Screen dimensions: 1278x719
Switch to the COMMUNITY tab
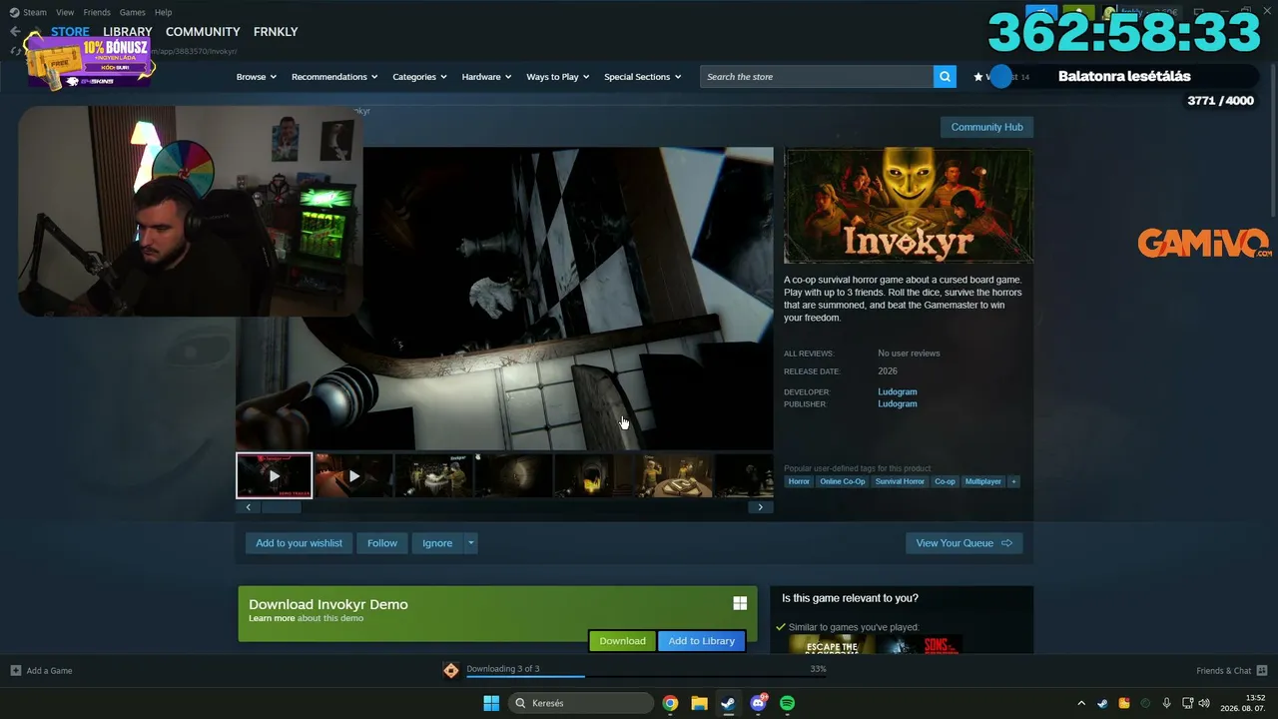tap(203, 32)
